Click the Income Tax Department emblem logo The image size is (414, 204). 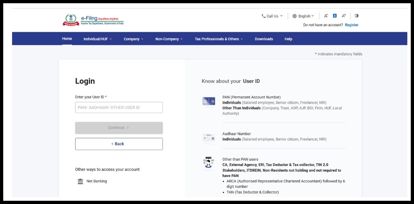pos(71,20)
